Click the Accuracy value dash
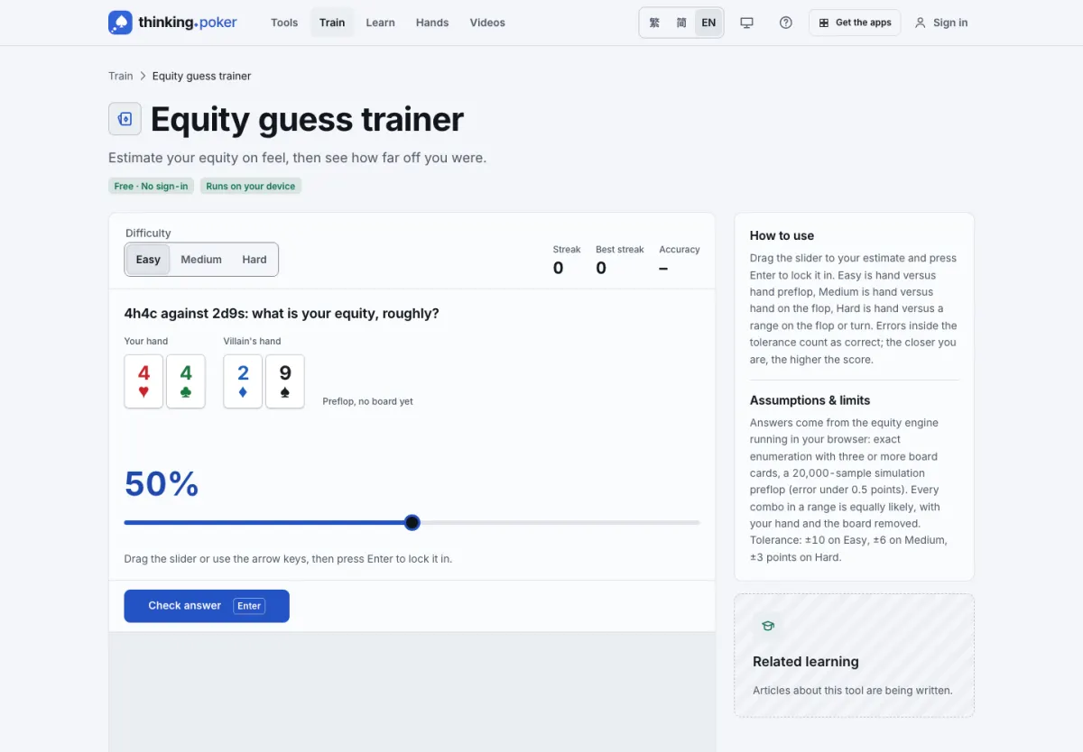This screenshot has height=752, width=1083. click(x=663, y=268)
